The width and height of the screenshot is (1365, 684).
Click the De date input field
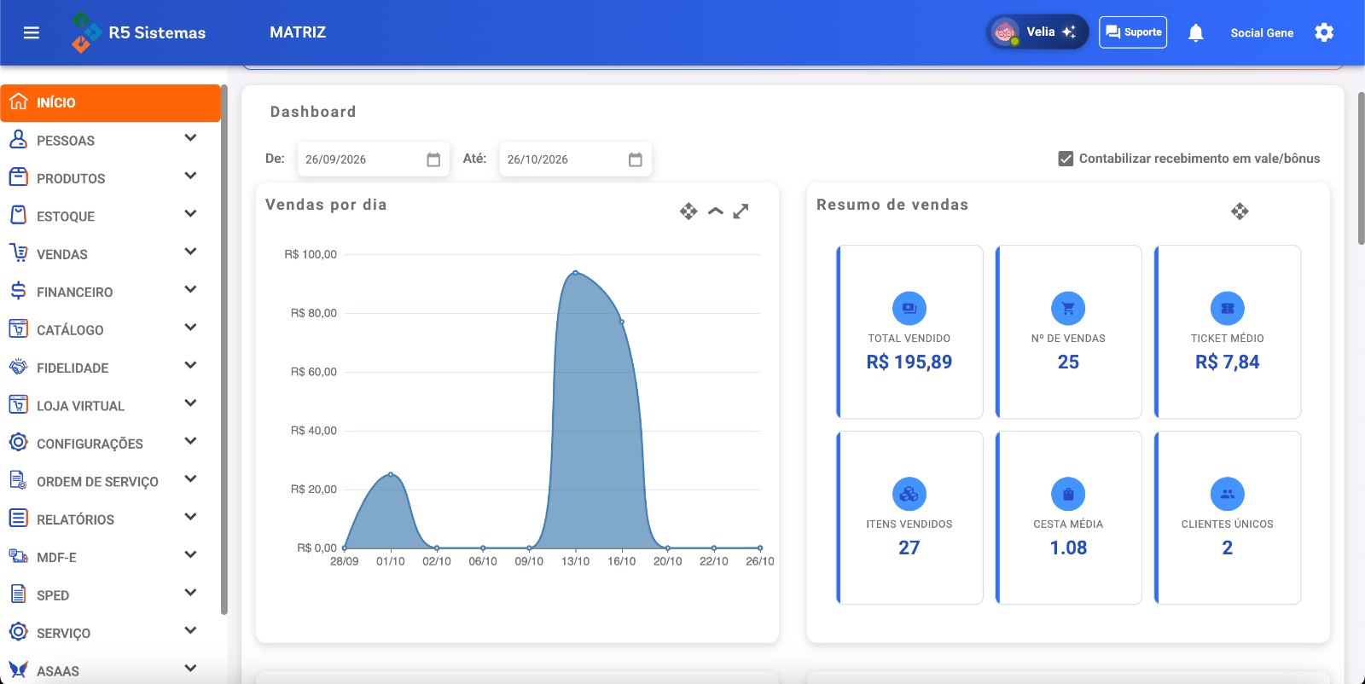pos(374,159)
